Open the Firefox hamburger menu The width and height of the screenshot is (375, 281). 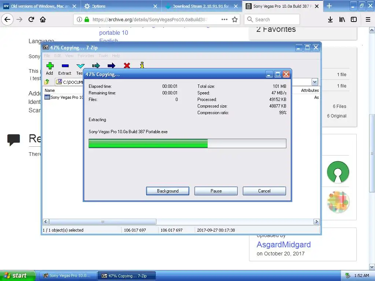point(368,19)
